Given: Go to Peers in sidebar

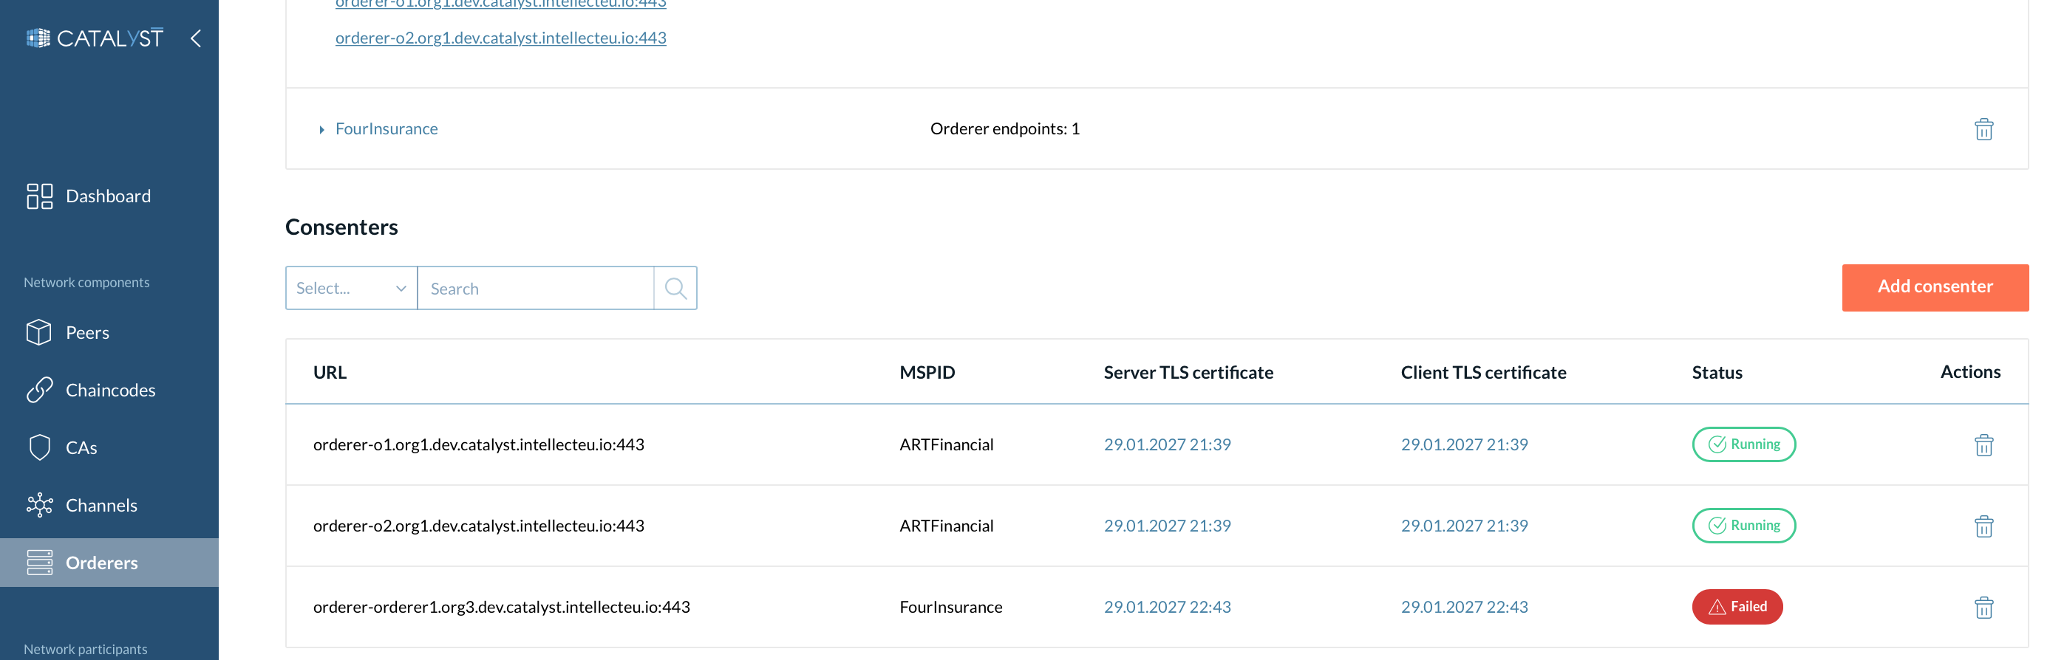Looking at the screenshot, I should (87, 332).
